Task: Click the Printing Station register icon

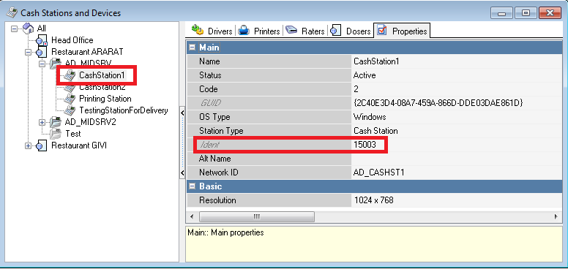Action: click(x=70, y=99)
